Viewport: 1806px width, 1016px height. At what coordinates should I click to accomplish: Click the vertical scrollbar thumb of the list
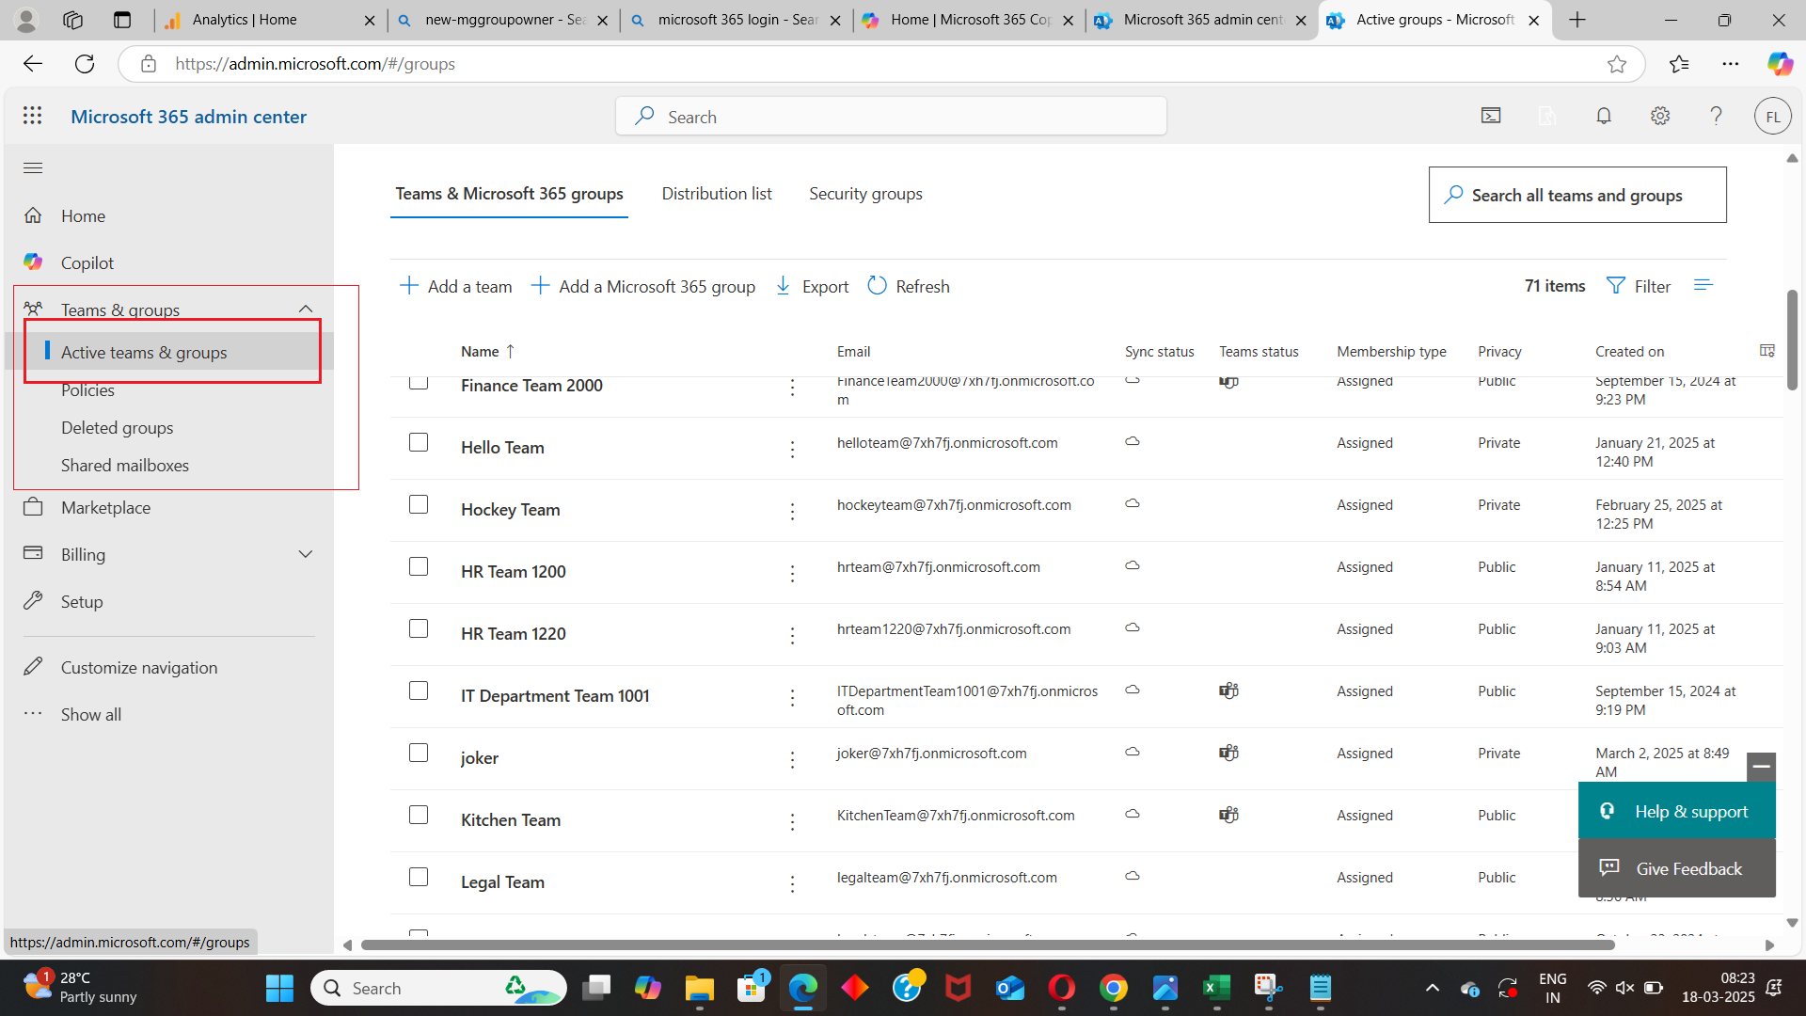[x=1792, y=340]
